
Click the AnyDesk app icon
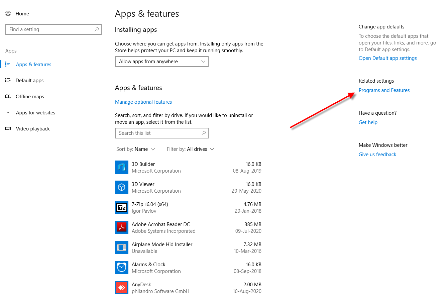pyautogui.click(x=122, y=288)
